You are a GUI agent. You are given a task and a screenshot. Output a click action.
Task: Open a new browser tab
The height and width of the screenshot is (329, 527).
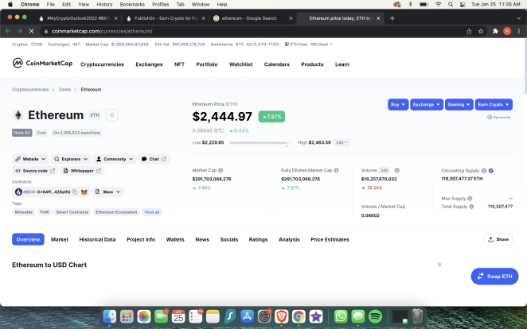pos(392,18)
